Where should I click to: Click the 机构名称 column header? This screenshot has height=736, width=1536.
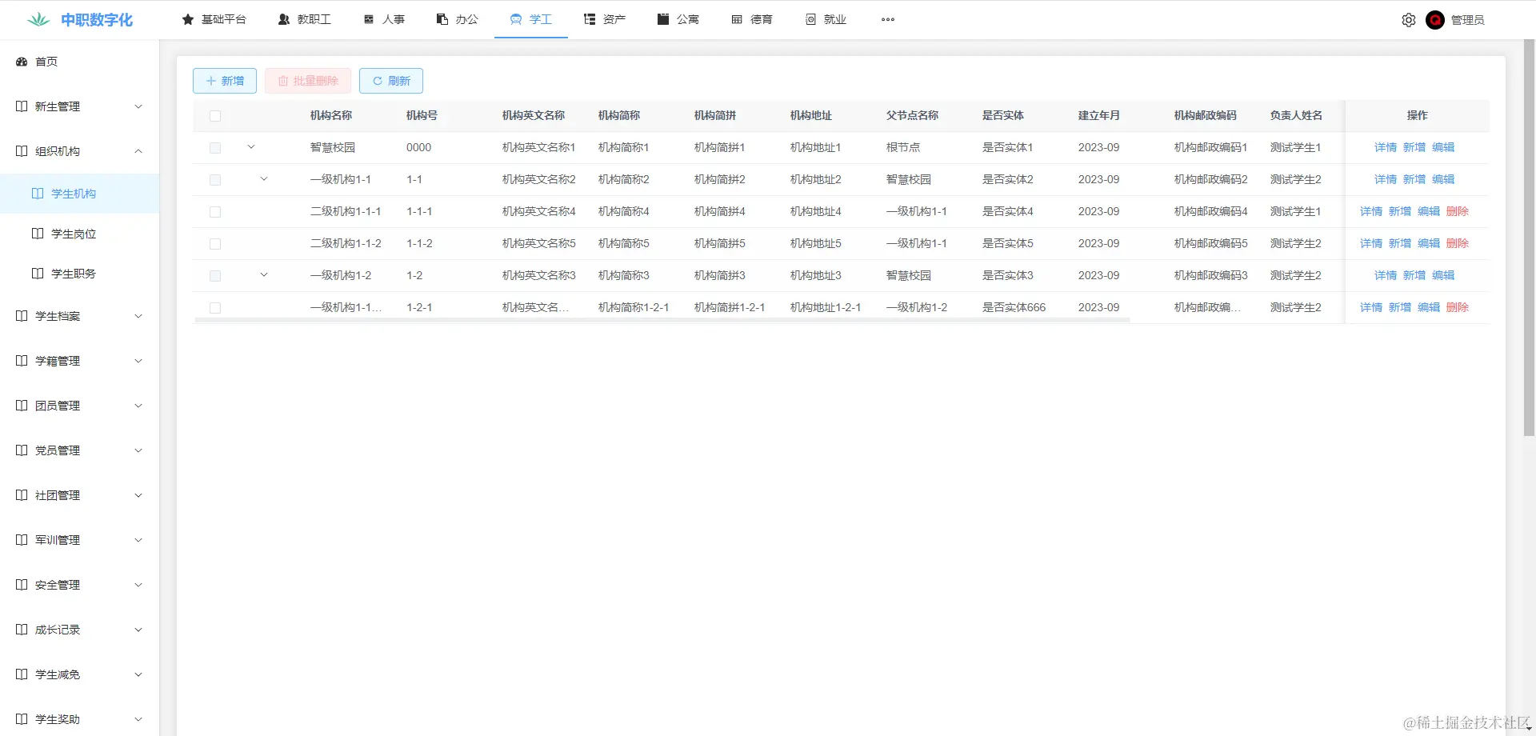pos(331,115)
